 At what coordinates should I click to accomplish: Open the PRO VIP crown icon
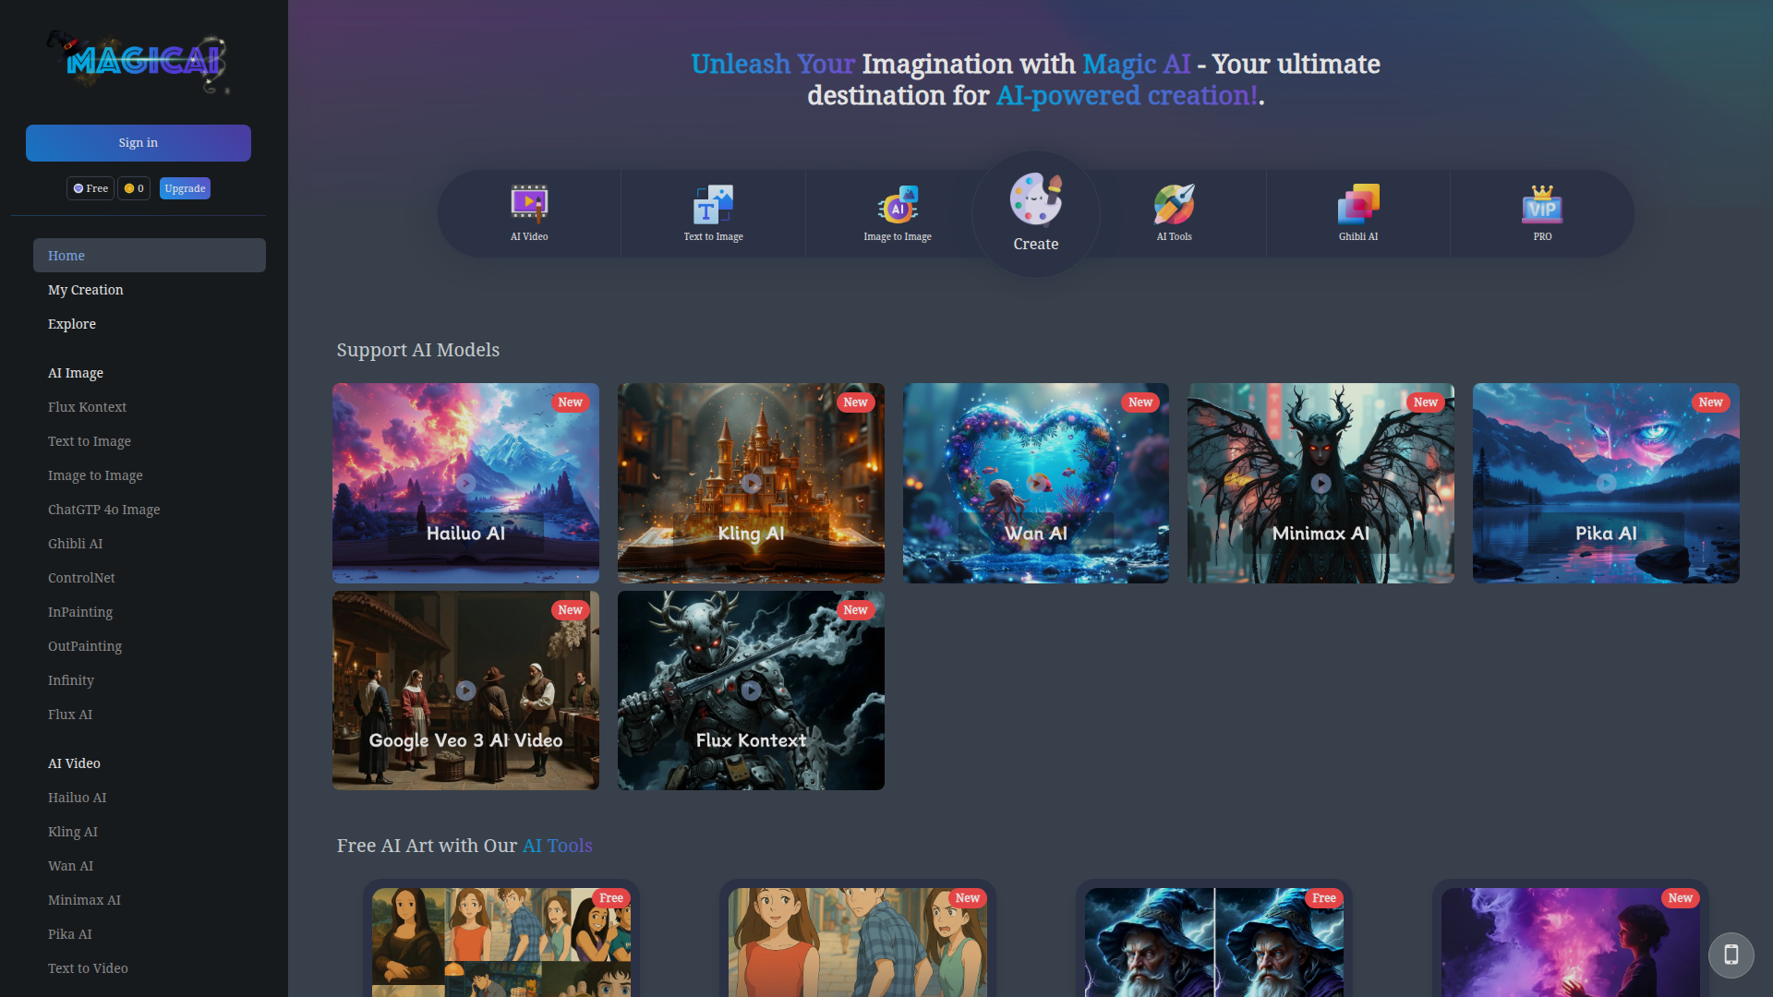(x=1542, y=204)
